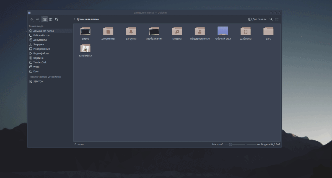Select Домашняя папка in the places sidebar

[50, 31]
